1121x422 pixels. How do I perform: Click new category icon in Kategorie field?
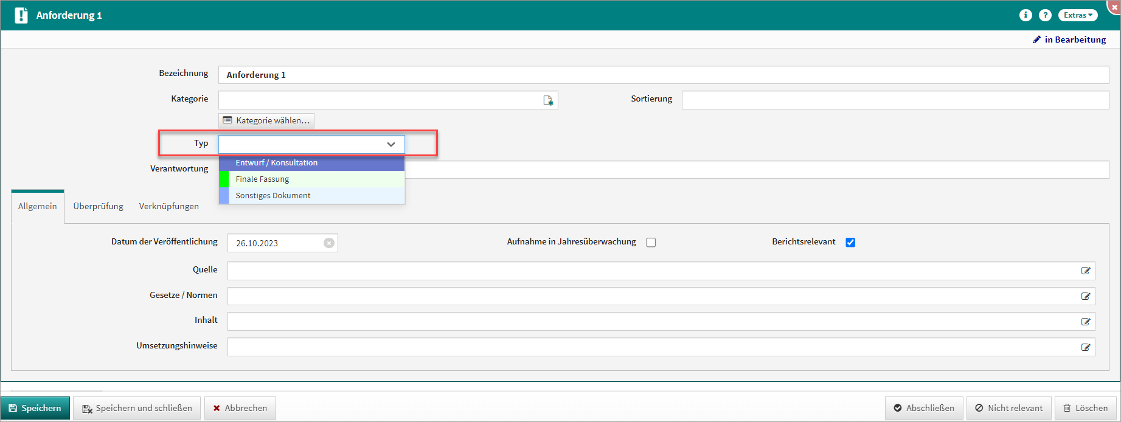[548, 100]
